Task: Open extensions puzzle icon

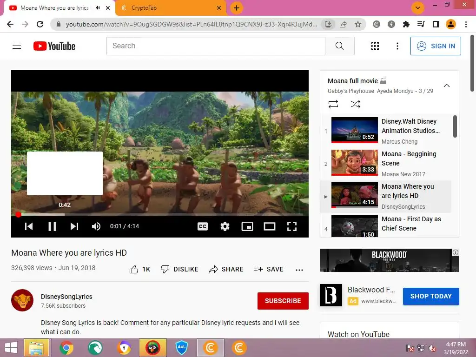Action: (406, 24)
